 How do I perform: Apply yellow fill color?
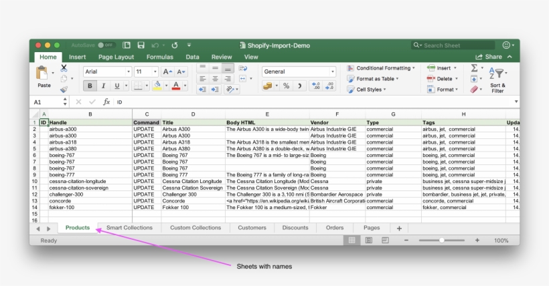pos(157,86)
